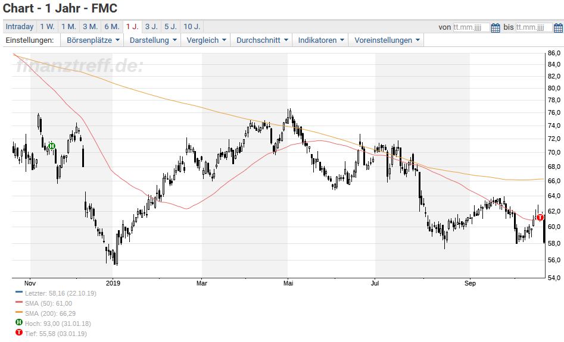Click the green H high marker on chart
Image resolution: width=564 pixels, height=342 pixels.
tap(51, 146)
